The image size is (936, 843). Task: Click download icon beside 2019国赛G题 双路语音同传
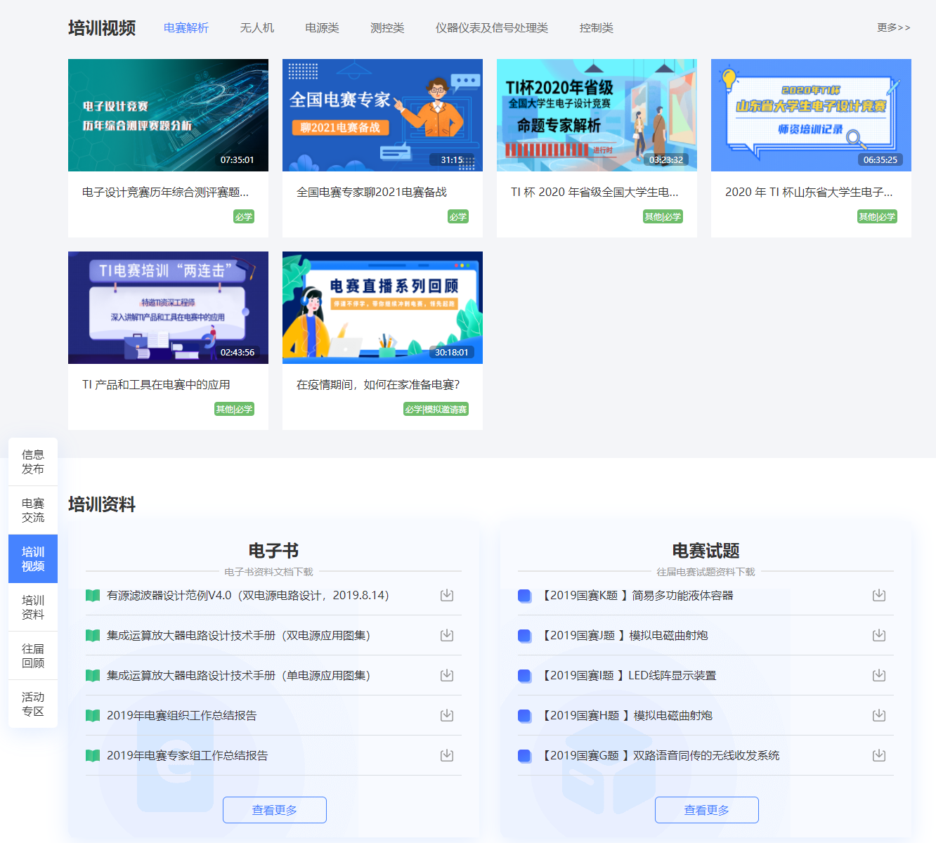point(878,756)
